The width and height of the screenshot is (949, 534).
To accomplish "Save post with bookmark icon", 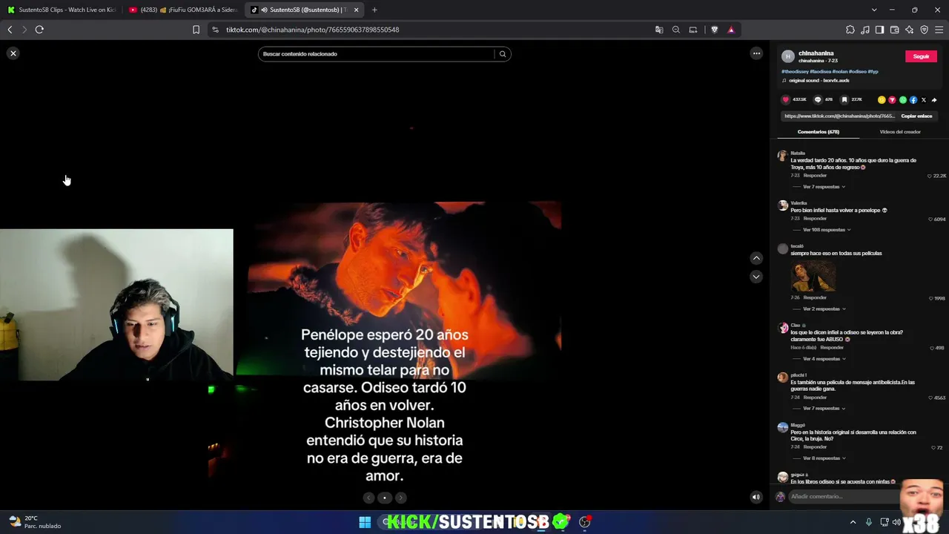I will 844,99.
